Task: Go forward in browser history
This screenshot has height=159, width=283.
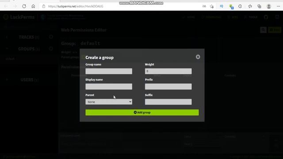Action: point(15,6)
